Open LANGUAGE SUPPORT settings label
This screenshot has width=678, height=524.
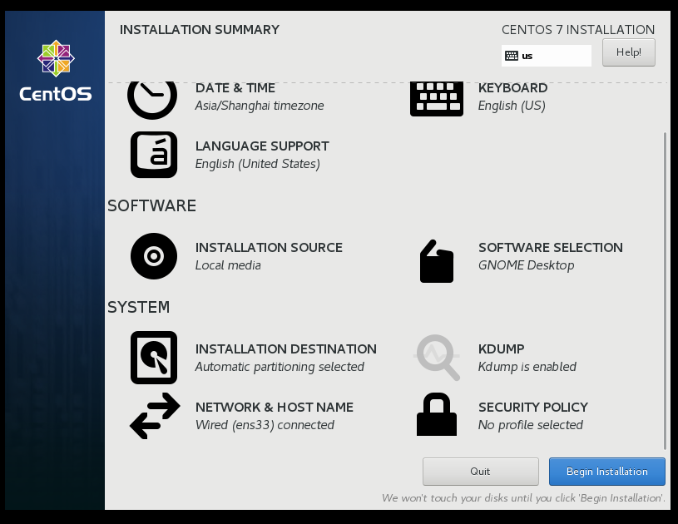tap(262, 146)
